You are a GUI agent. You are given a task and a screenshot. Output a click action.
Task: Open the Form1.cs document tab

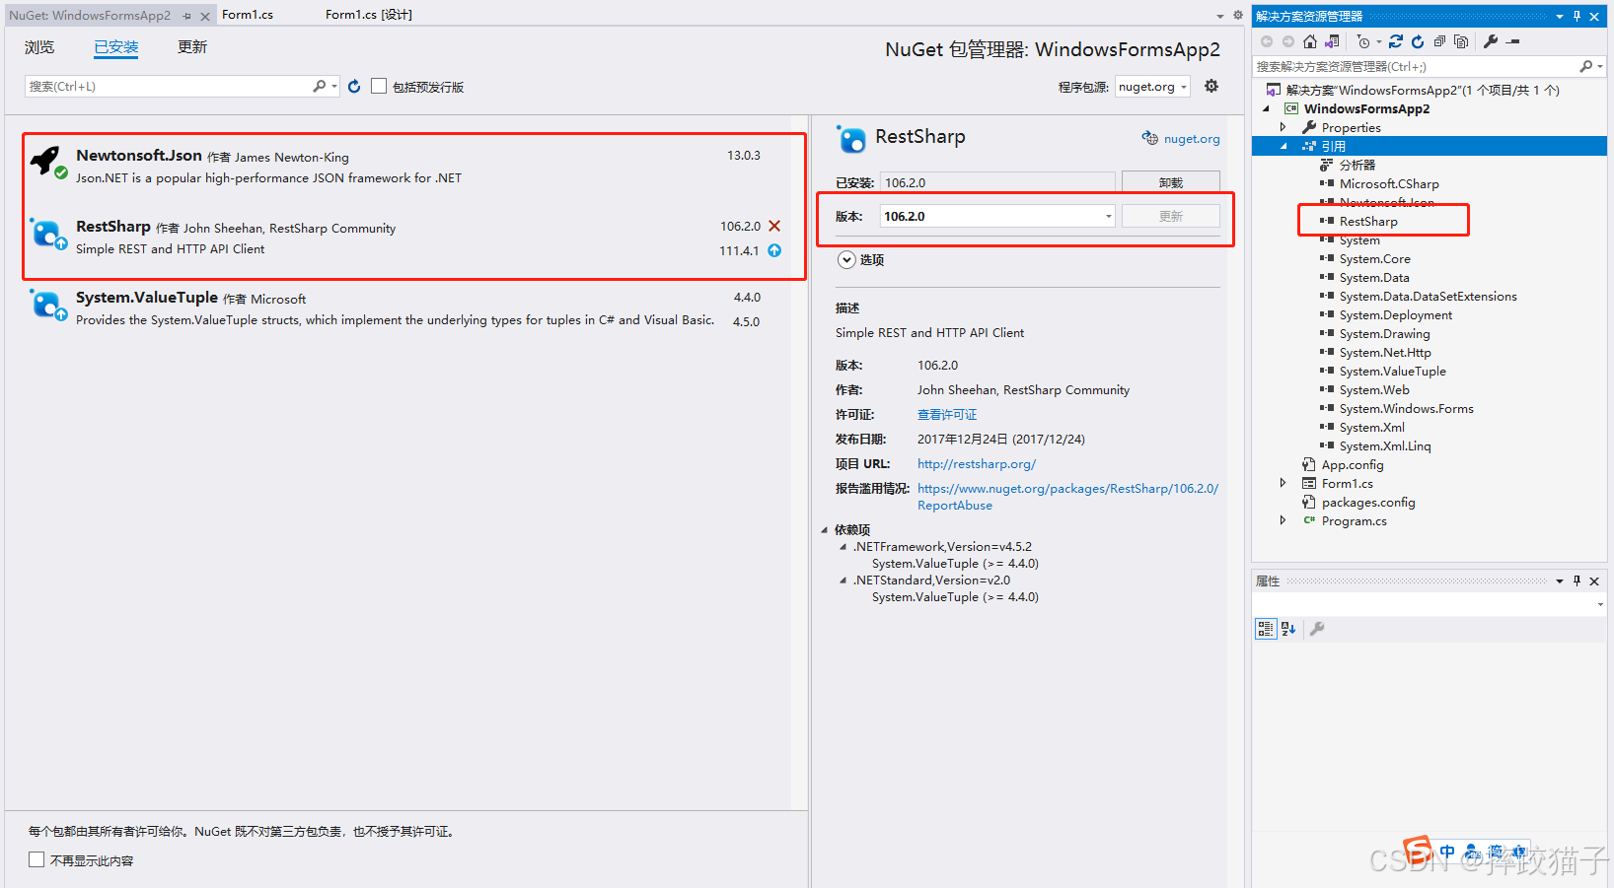248,15
